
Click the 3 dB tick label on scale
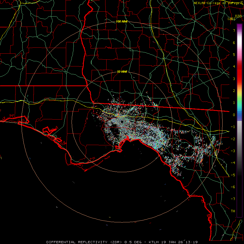pos(234,79)
